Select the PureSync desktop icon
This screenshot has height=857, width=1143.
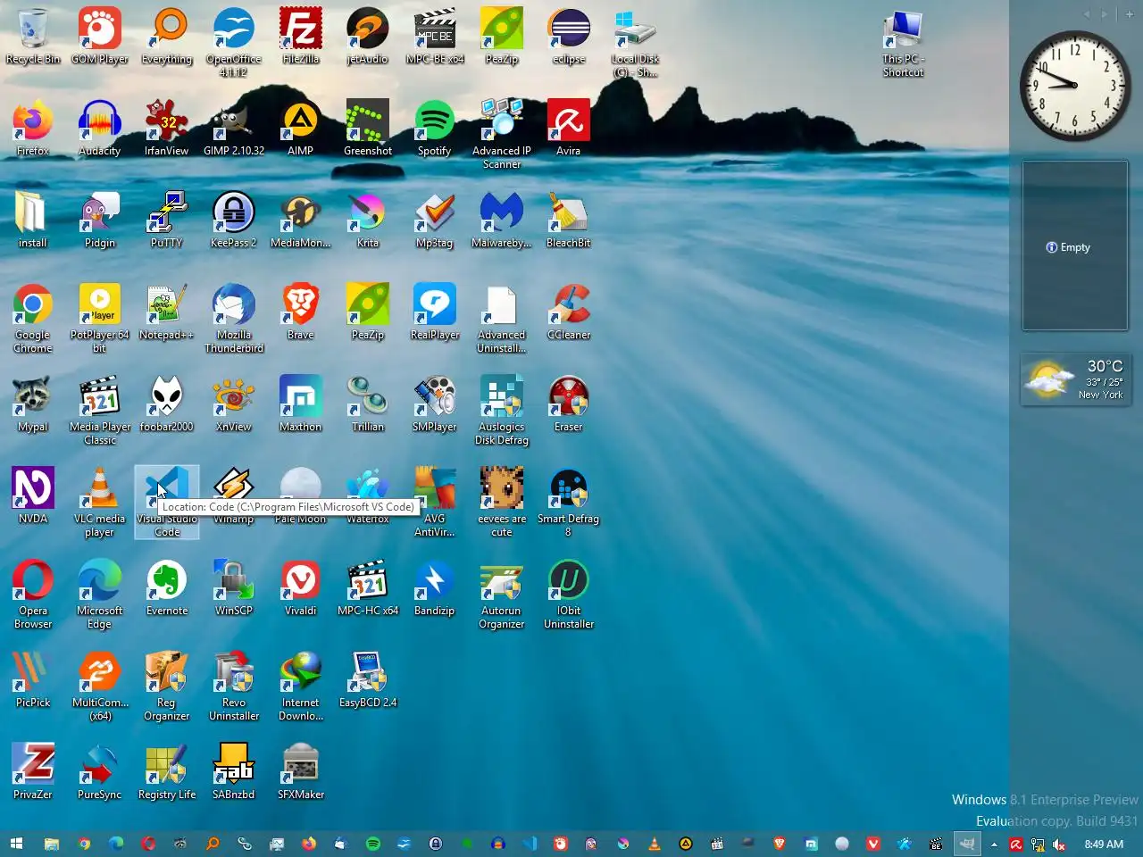[100, 772]
